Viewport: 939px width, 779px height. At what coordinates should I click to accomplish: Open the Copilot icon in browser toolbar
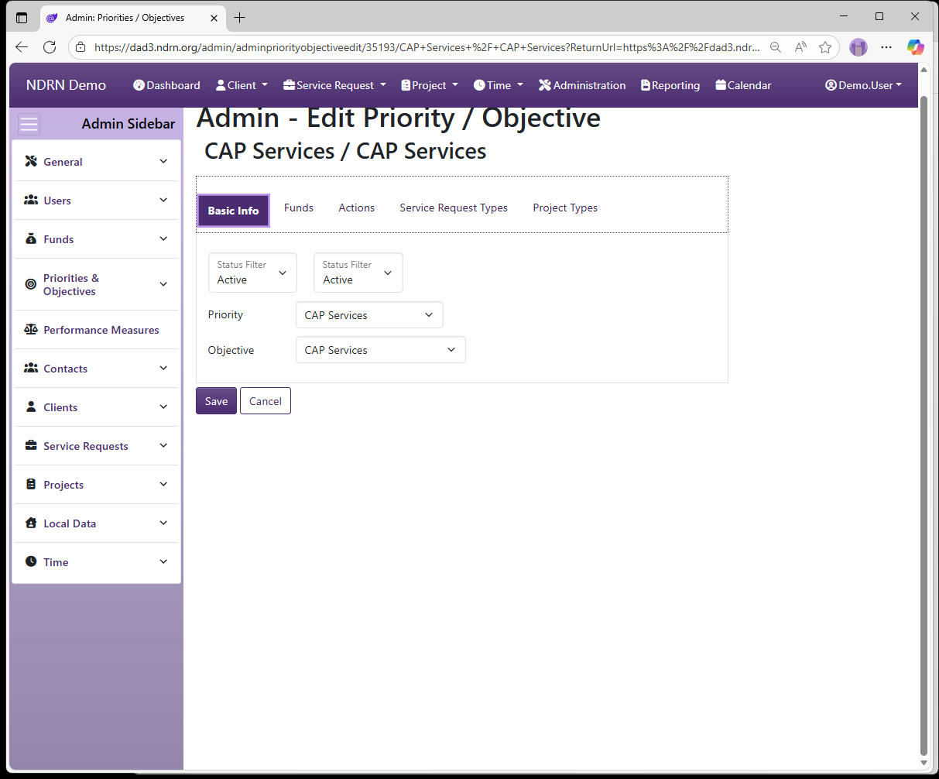pos(916,47)
